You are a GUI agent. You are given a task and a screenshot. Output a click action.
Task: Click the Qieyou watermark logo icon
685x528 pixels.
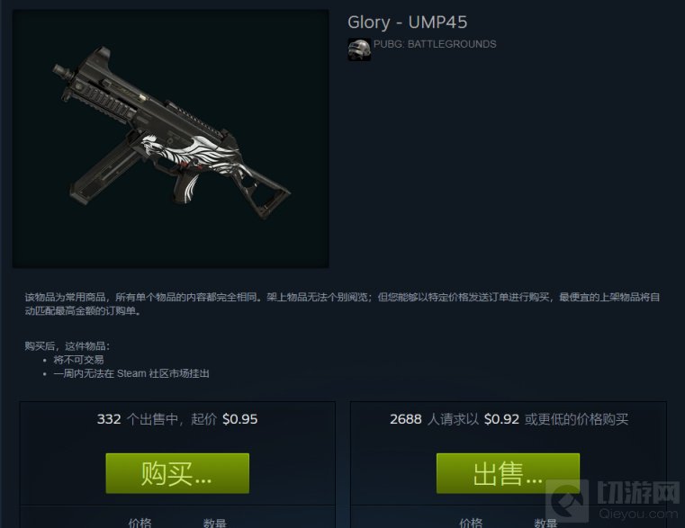pos(567,501)
